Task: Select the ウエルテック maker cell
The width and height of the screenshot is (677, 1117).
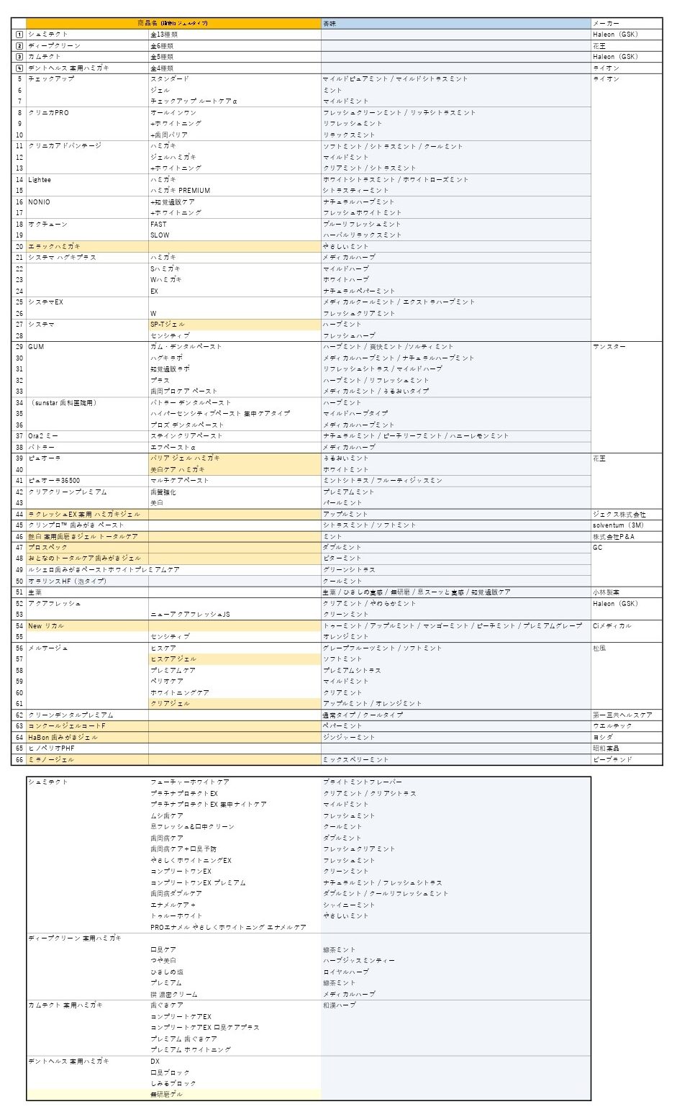Action: click(627, 726)
